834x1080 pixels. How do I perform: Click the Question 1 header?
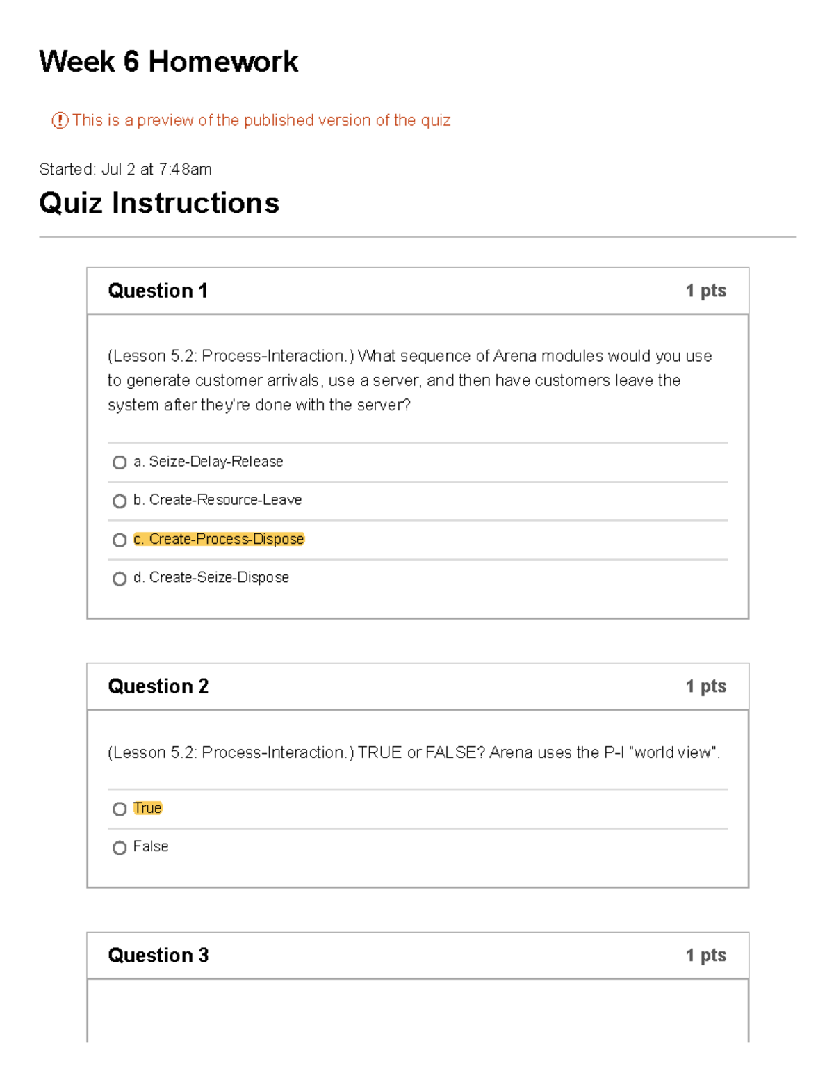158,291
